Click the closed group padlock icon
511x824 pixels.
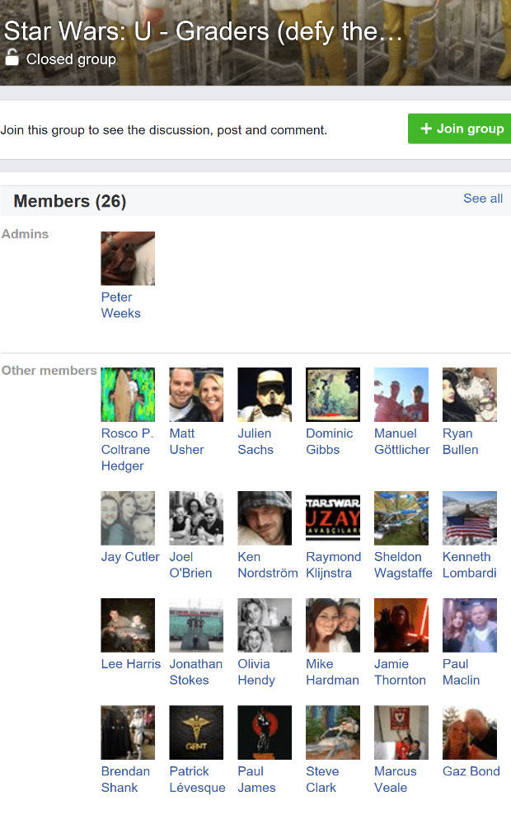tap(12, 58)
